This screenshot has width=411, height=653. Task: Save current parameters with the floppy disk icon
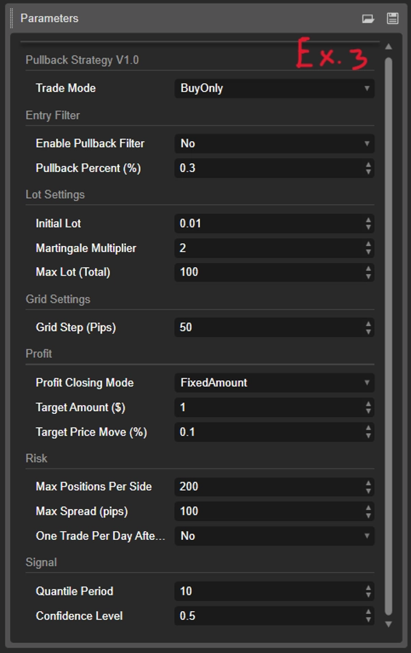pyautogui.click(x=391, y=18)
